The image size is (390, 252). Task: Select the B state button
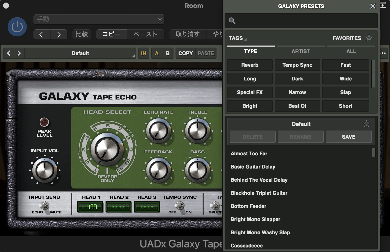point(168,53)
